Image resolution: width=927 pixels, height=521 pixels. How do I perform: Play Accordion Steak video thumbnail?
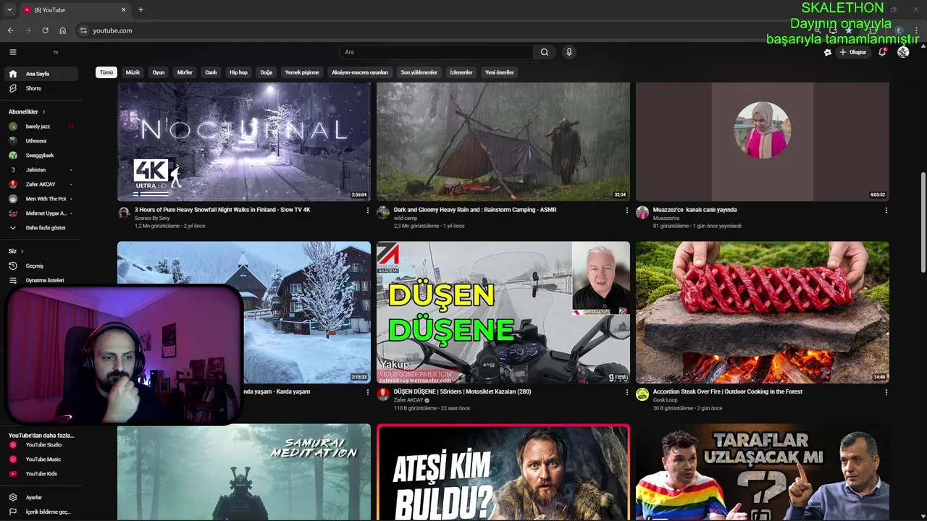point(763,312)
